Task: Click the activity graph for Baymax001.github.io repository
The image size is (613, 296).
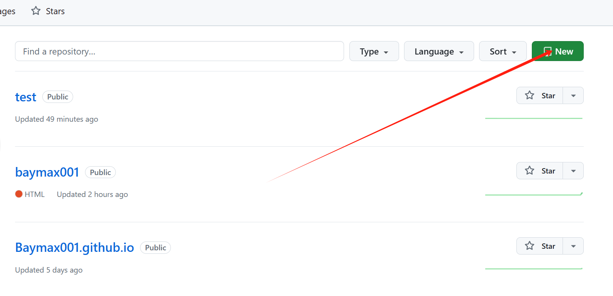Action: click(x=534, y=269)
